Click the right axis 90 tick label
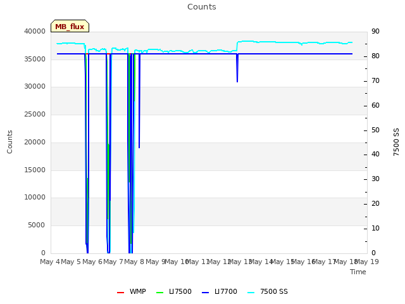 (375, 32)
